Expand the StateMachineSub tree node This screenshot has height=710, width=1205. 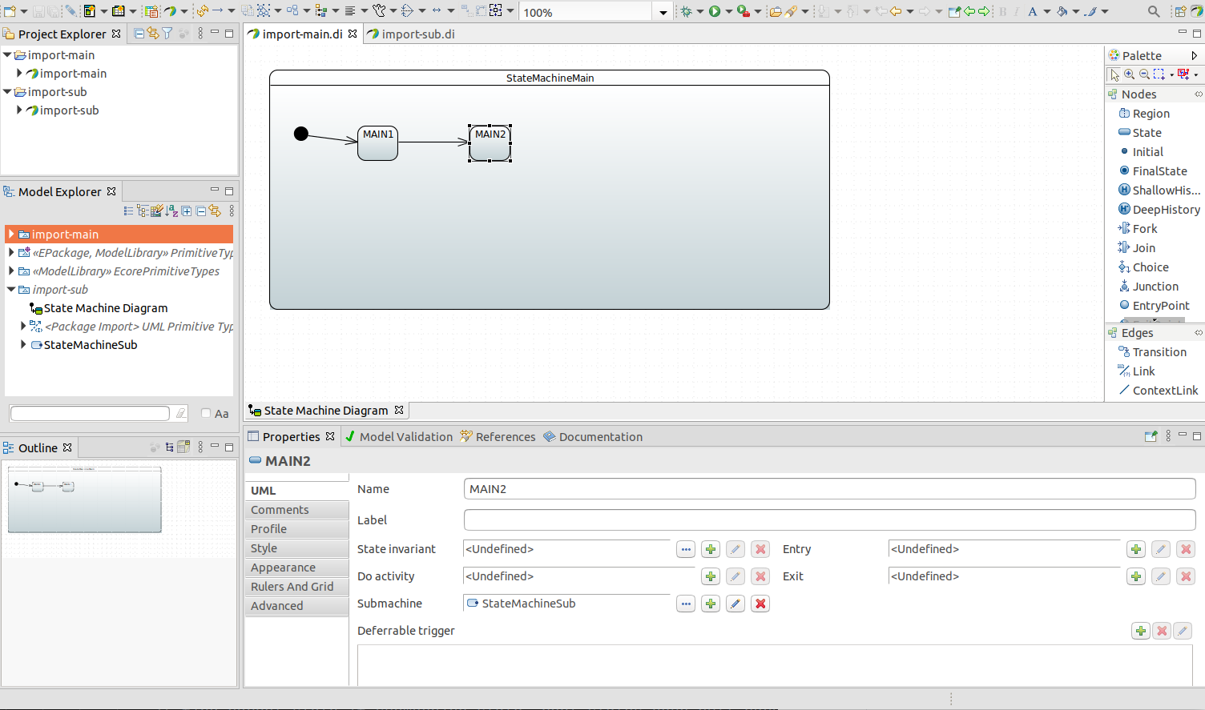(23, 344)
